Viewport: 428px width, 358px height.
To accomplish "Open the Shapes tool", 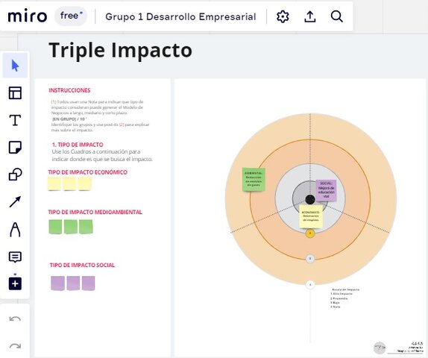I will pos(15,175).
